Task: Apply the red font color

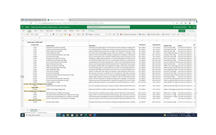Action: pos(69,34)
